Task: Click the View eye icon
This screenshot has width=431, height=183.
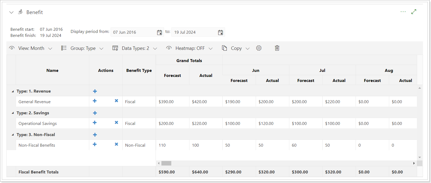Action: click(x=12, y=48)
